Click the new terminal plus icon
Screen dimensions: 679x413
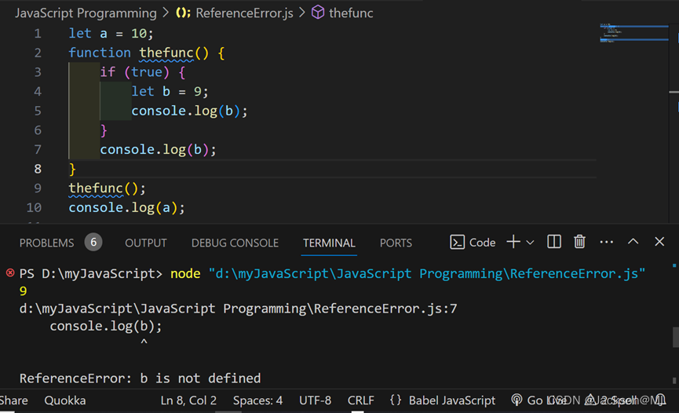(513, 242)
